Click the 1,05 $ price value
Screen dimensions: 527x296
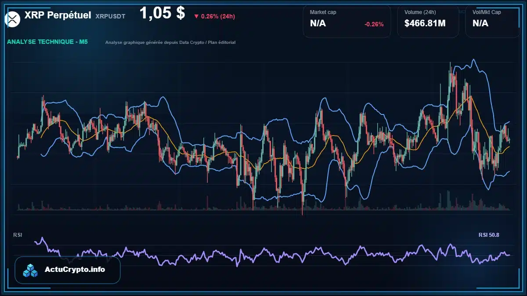[162, 13]
